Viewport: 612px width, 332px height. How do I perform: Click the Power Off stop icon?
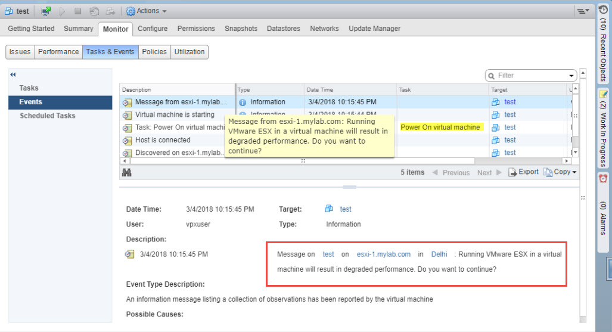click(x=78, y=11)
